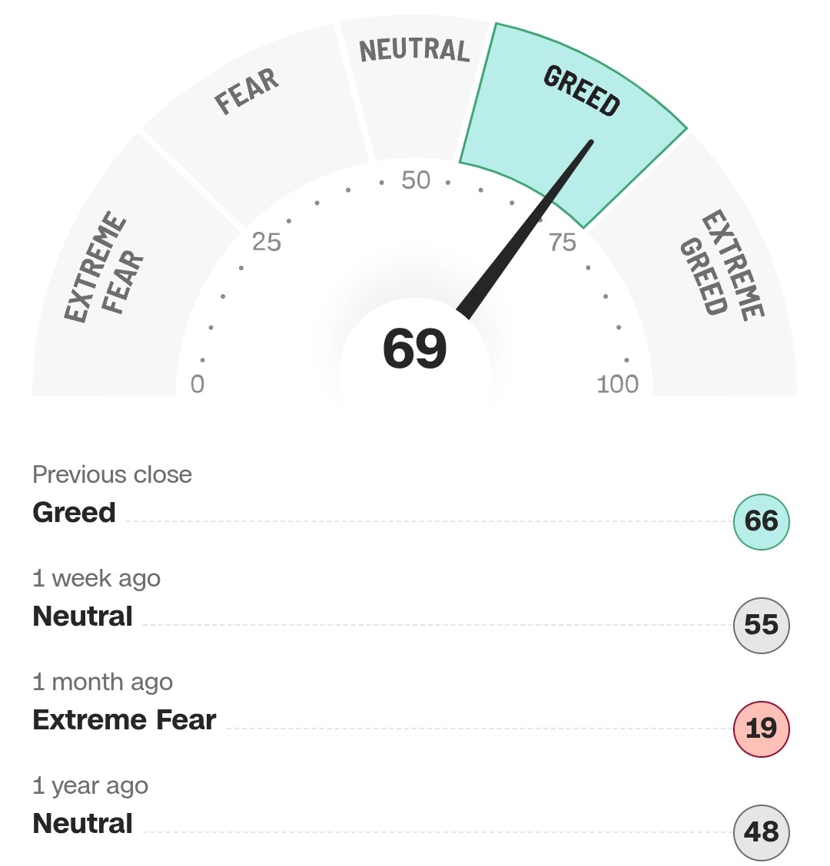Click the 1 week ago Neutral label
The width and height of the screenshot is (830, 866).
[82, 616]
